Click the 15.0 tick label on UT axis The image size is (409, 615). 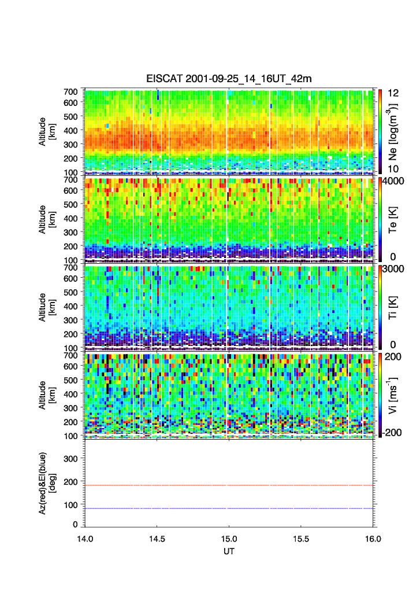click(x=229, y=538)
